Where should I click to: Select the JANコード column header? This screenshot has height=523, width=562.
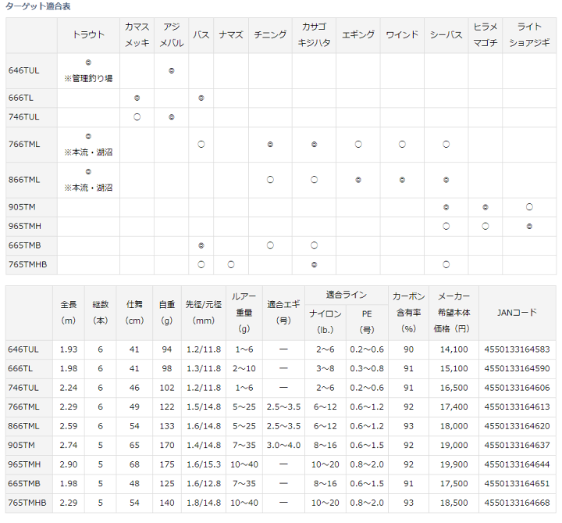tap(517, 313)
